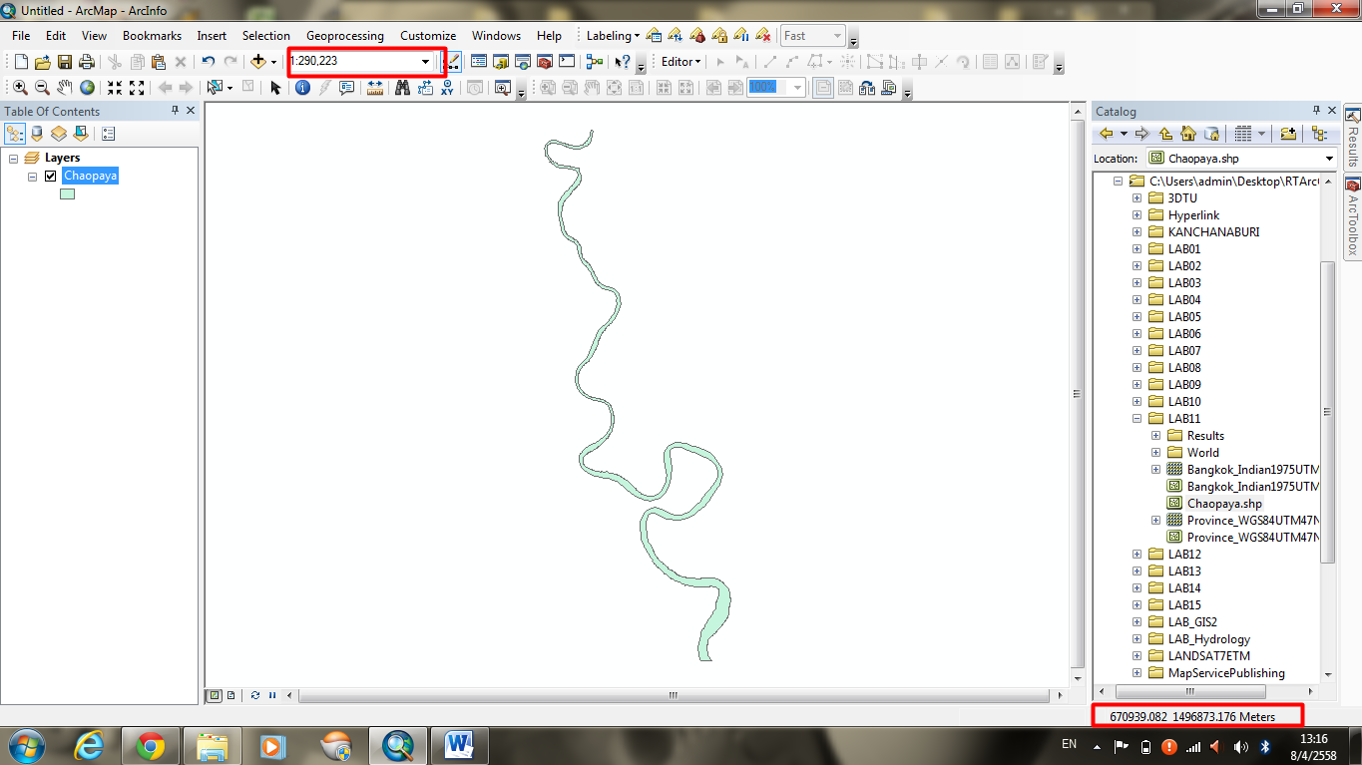Image resolution: width=1362 pixels, height=765 pixels.
Task: Toggle List By Visibility in Table Of Contents
Action: point(59,134)
